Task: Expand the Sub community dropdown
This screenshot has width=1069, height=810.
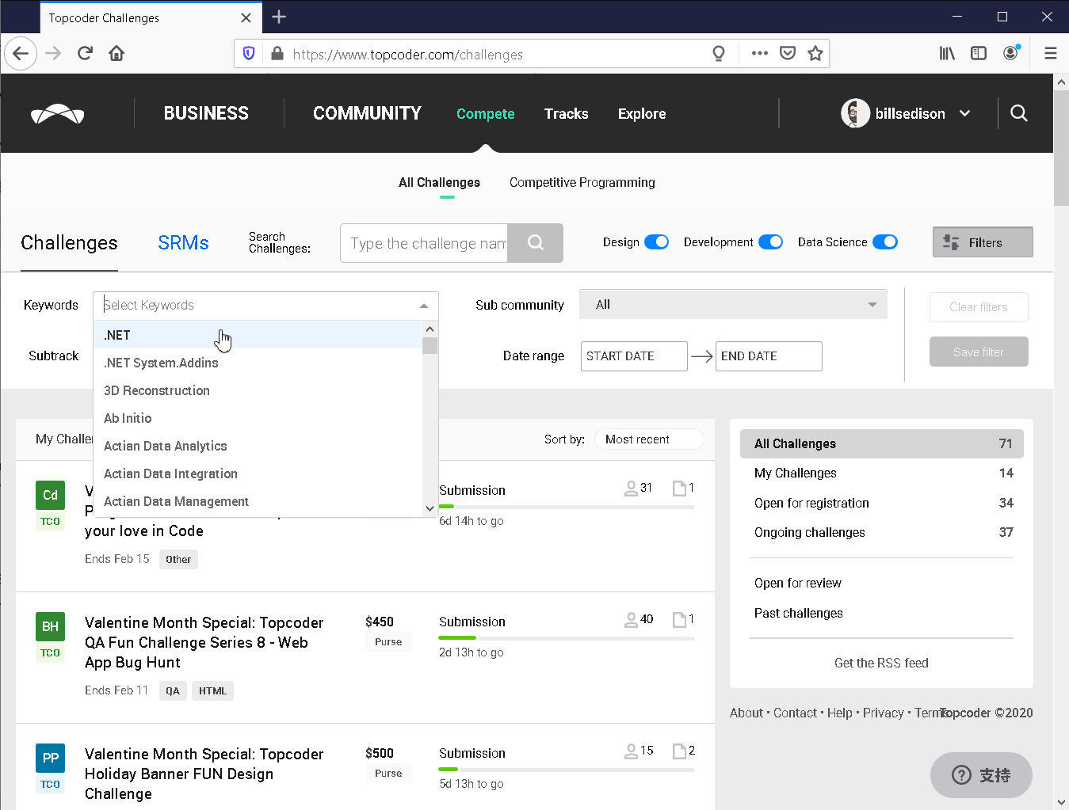Action: [733, 305]
